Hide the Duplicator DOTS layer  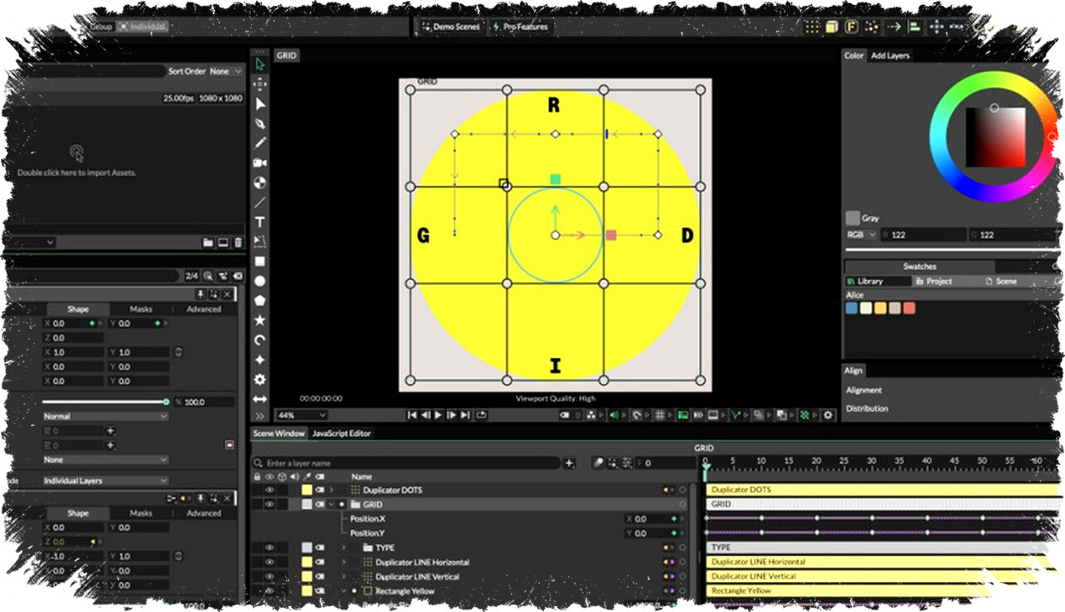(270, 490)
